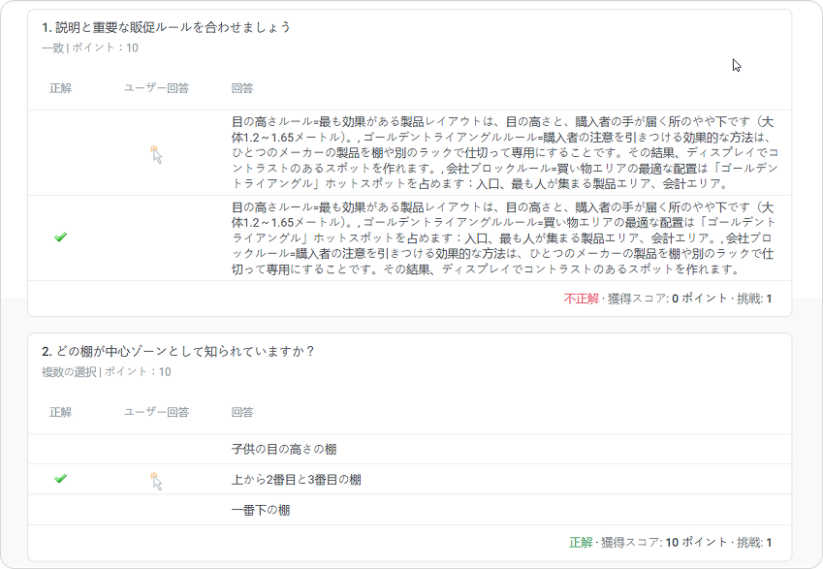The height and width of the screenshot is (569, 823).
Task: Click 正解 column header in question 1
Action: [60, 88]
